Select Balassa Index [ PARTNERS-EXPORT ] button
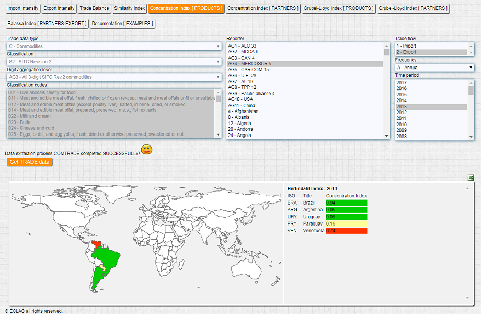 coord(47,24)
